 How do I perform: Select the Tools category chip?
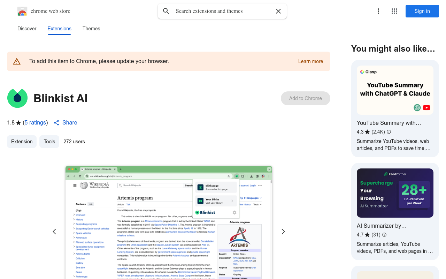click(x=49, y=142)
